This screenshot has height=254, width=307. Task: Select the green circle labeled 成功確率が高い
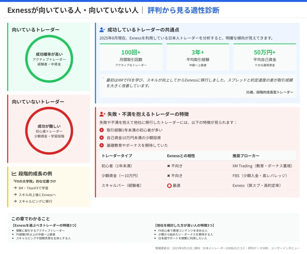point(49,59)
